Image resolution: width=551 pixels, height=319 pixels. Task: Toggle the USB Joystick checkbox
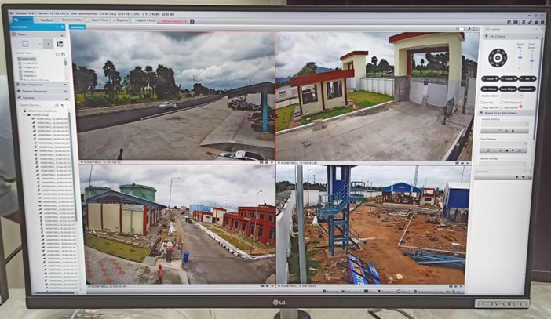[502, 107]
